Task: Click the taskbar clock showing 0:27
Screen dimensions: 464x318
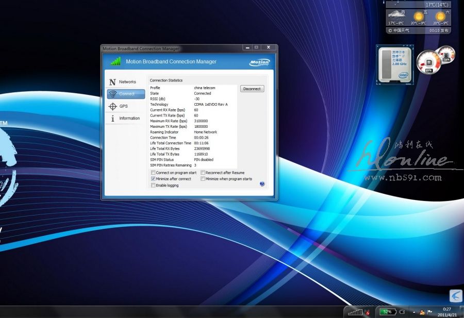Action: 446,312
